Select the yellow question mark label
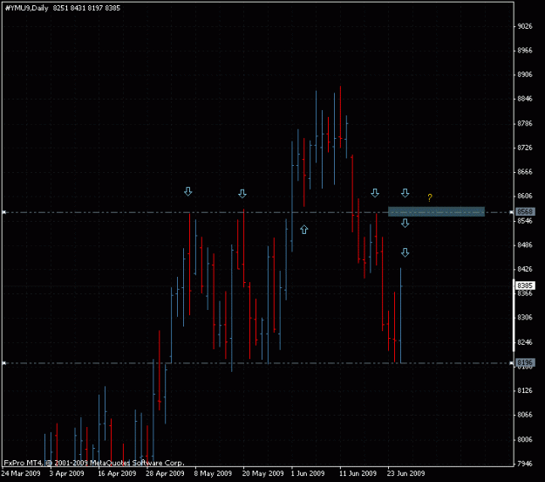Image resolution: width=545 pixels, height=482 pixels. click(430, 197)
